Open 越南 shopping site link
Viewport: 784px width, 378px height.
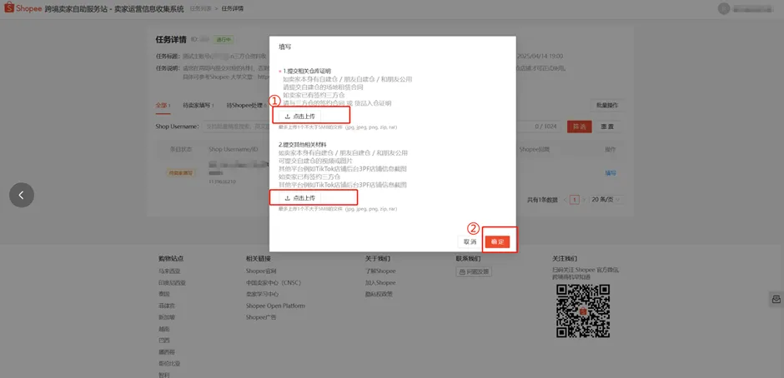point(164,329)
